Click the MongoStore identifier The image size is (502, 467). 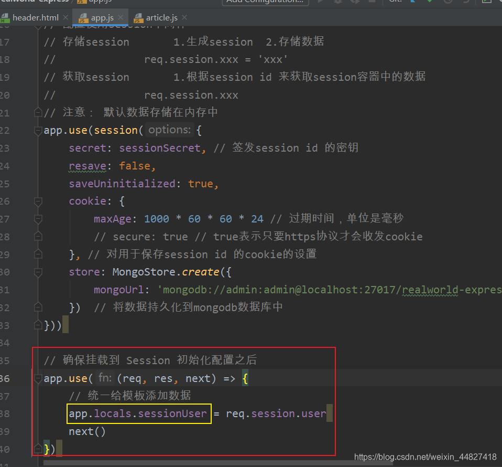click(144, 272)
